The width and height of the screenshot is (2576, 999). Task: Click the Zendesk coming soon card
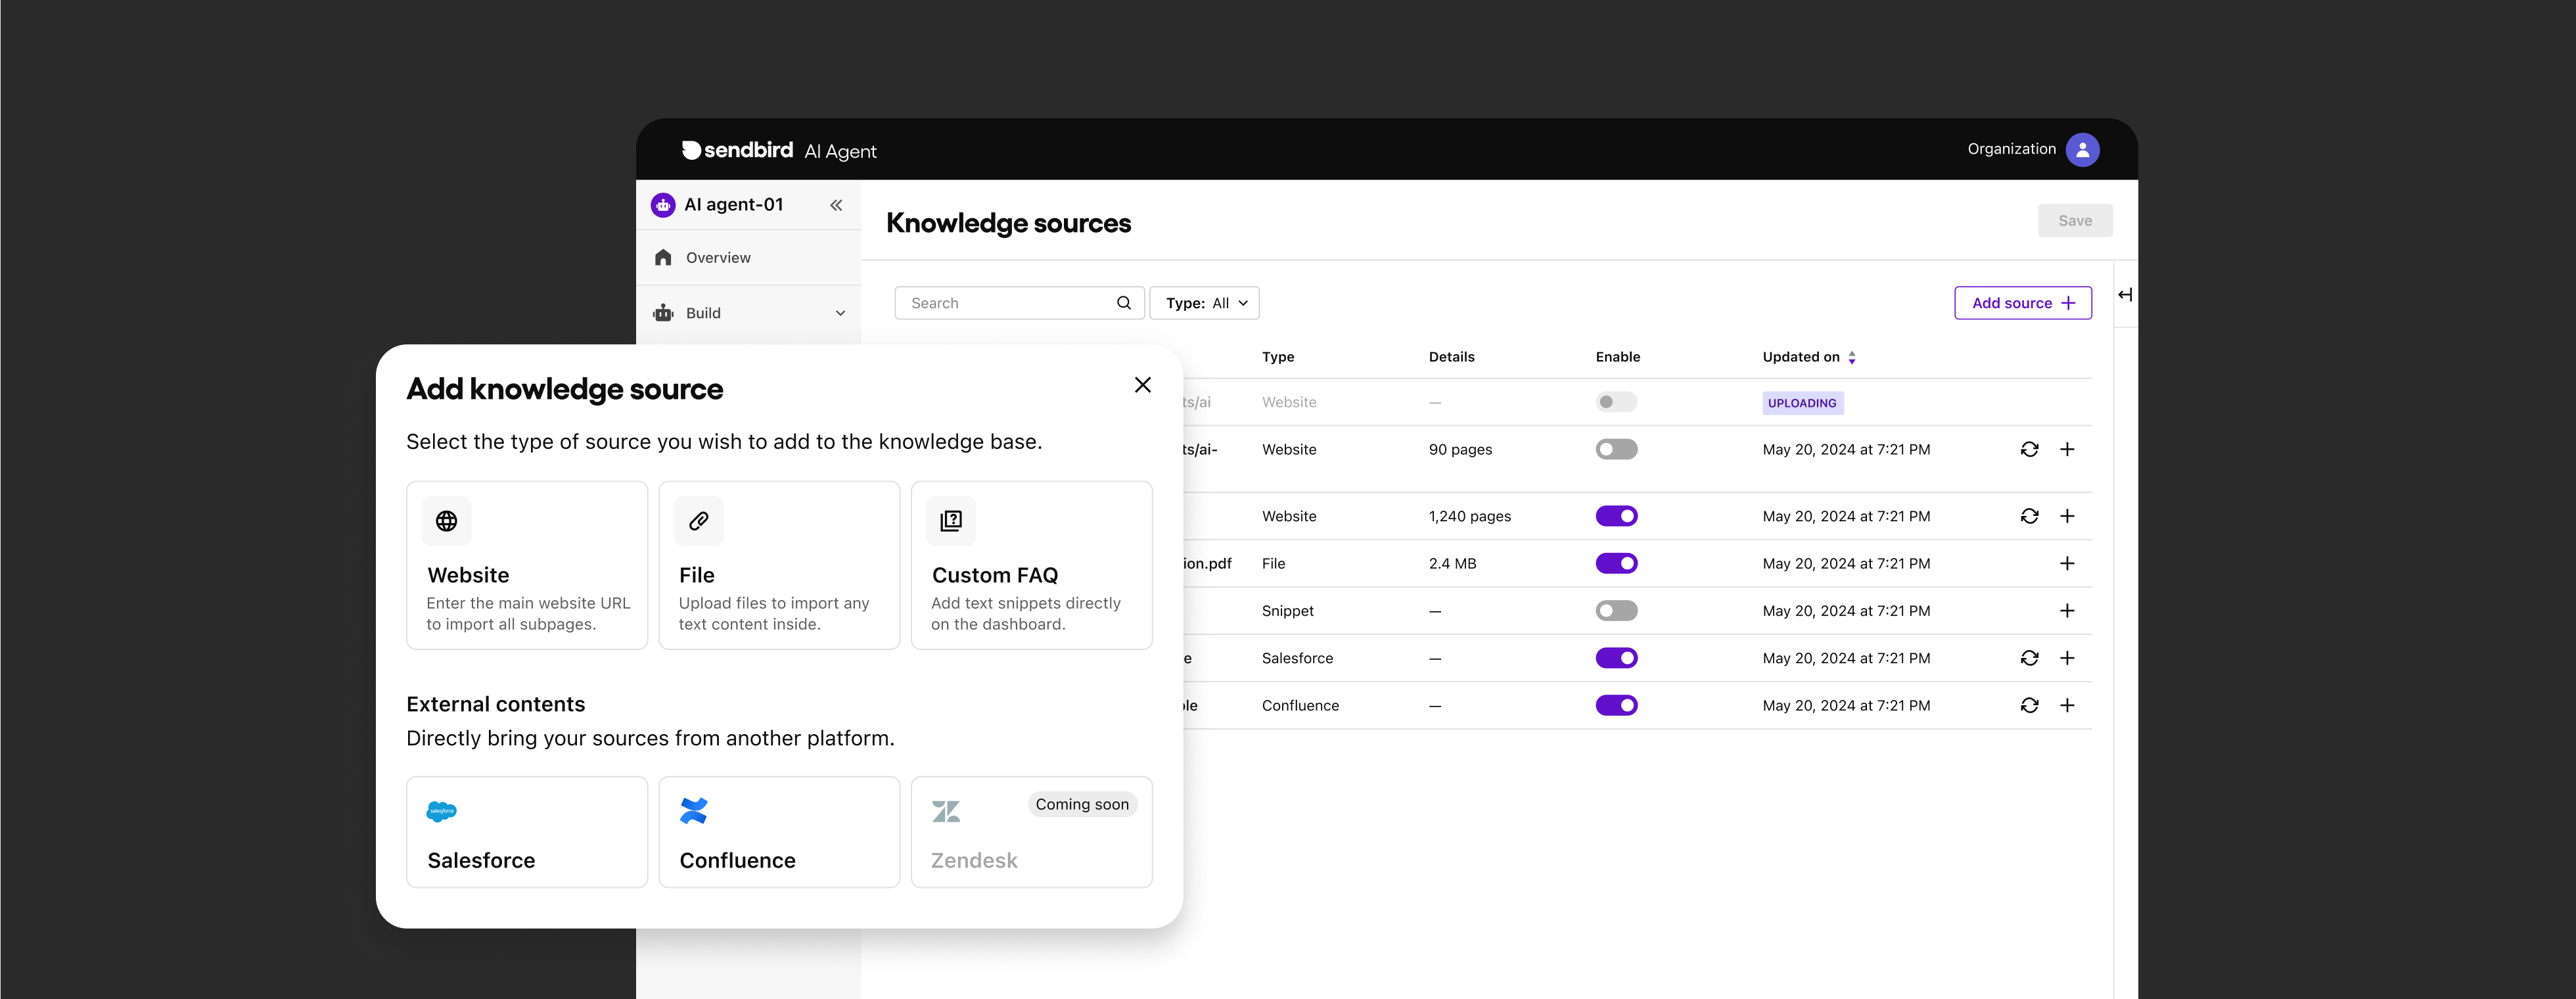(x=1031, y=832)
